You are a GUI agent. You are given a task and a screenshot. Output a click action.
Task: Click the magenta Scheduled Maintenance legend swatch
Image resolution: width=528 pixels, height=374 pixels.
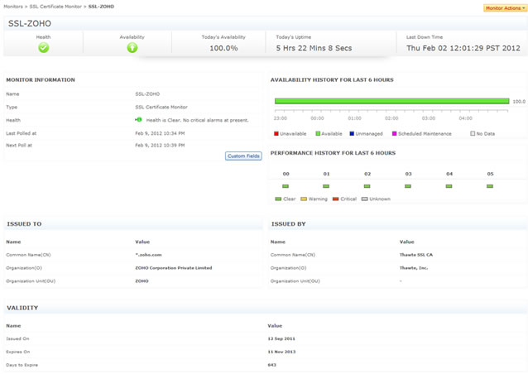[394, 133]
